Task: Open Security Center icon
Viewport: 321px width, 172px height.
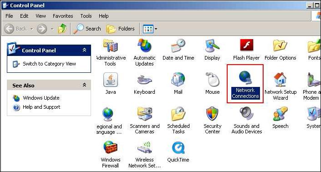Action: pyautogui.click(x=212, y=120)
